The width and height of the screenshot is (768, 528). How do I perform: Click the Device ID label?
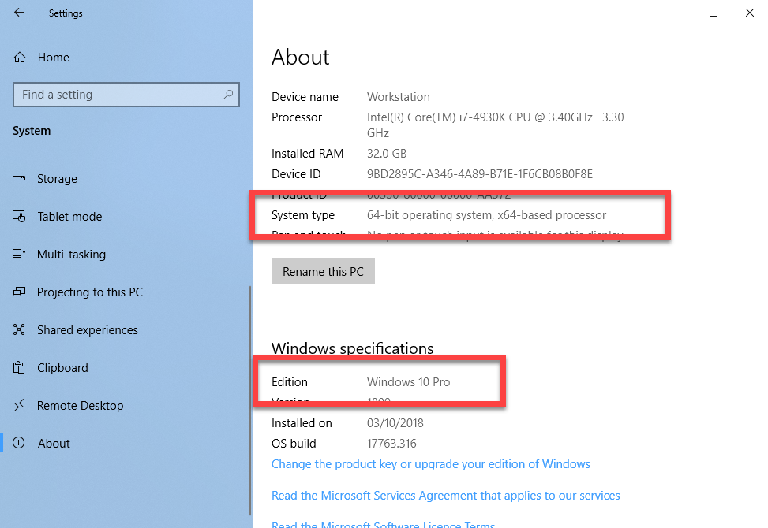click(296, 174)
